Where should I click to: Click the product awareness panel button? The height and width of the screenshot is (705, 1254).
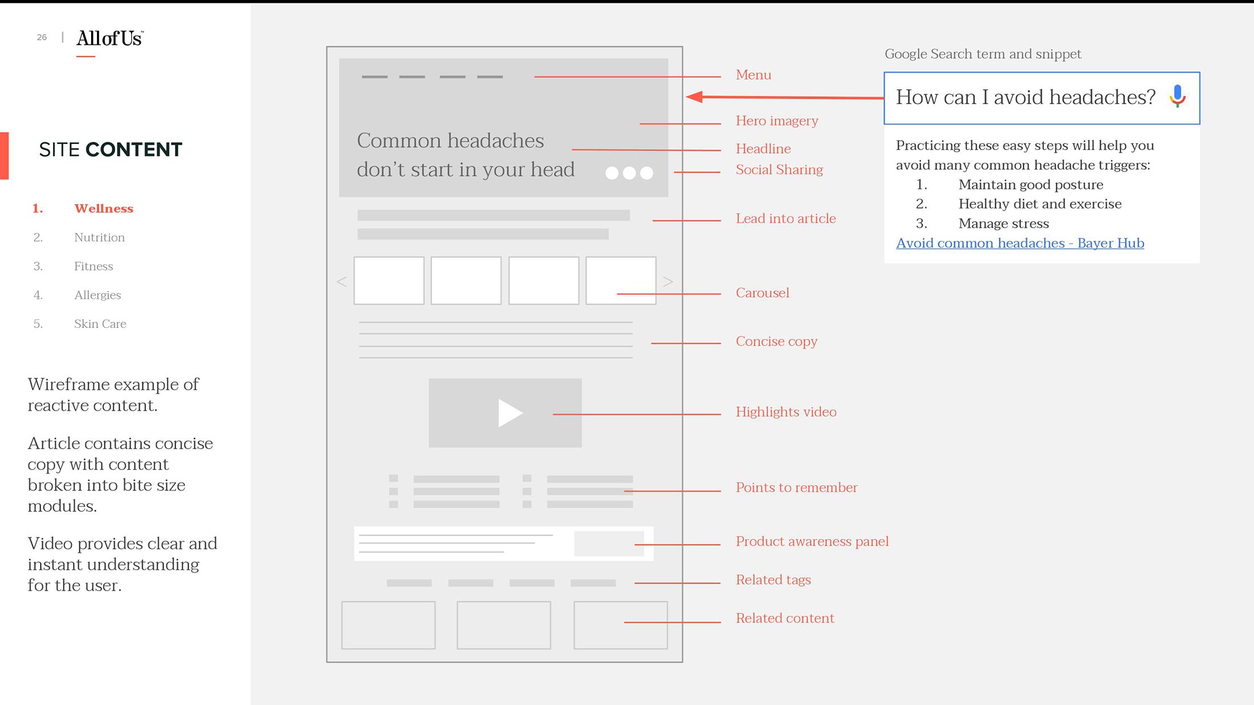coord(608,543)
